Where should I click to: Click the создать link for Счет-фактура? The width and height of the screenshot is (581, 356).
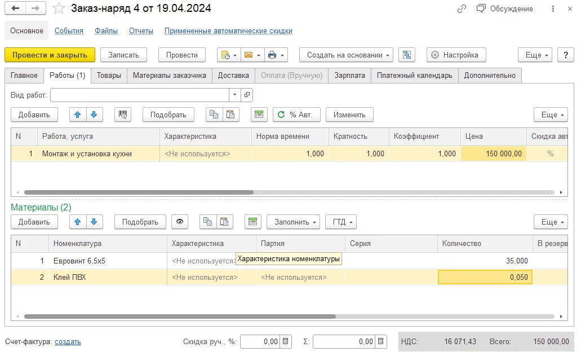68,341
